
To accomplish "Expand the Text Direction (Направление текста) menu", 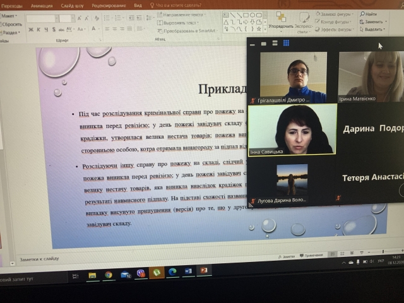I will (x=182, y=14).
